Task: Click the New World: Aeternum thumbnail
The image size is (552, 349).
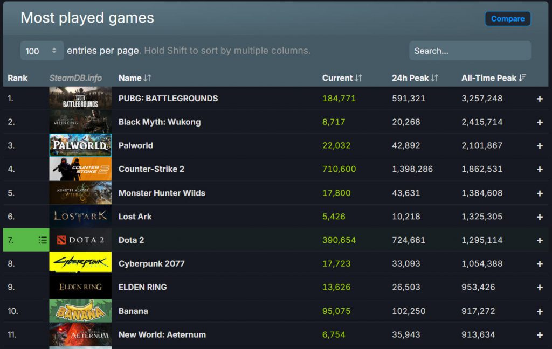Action: point(80,334)
